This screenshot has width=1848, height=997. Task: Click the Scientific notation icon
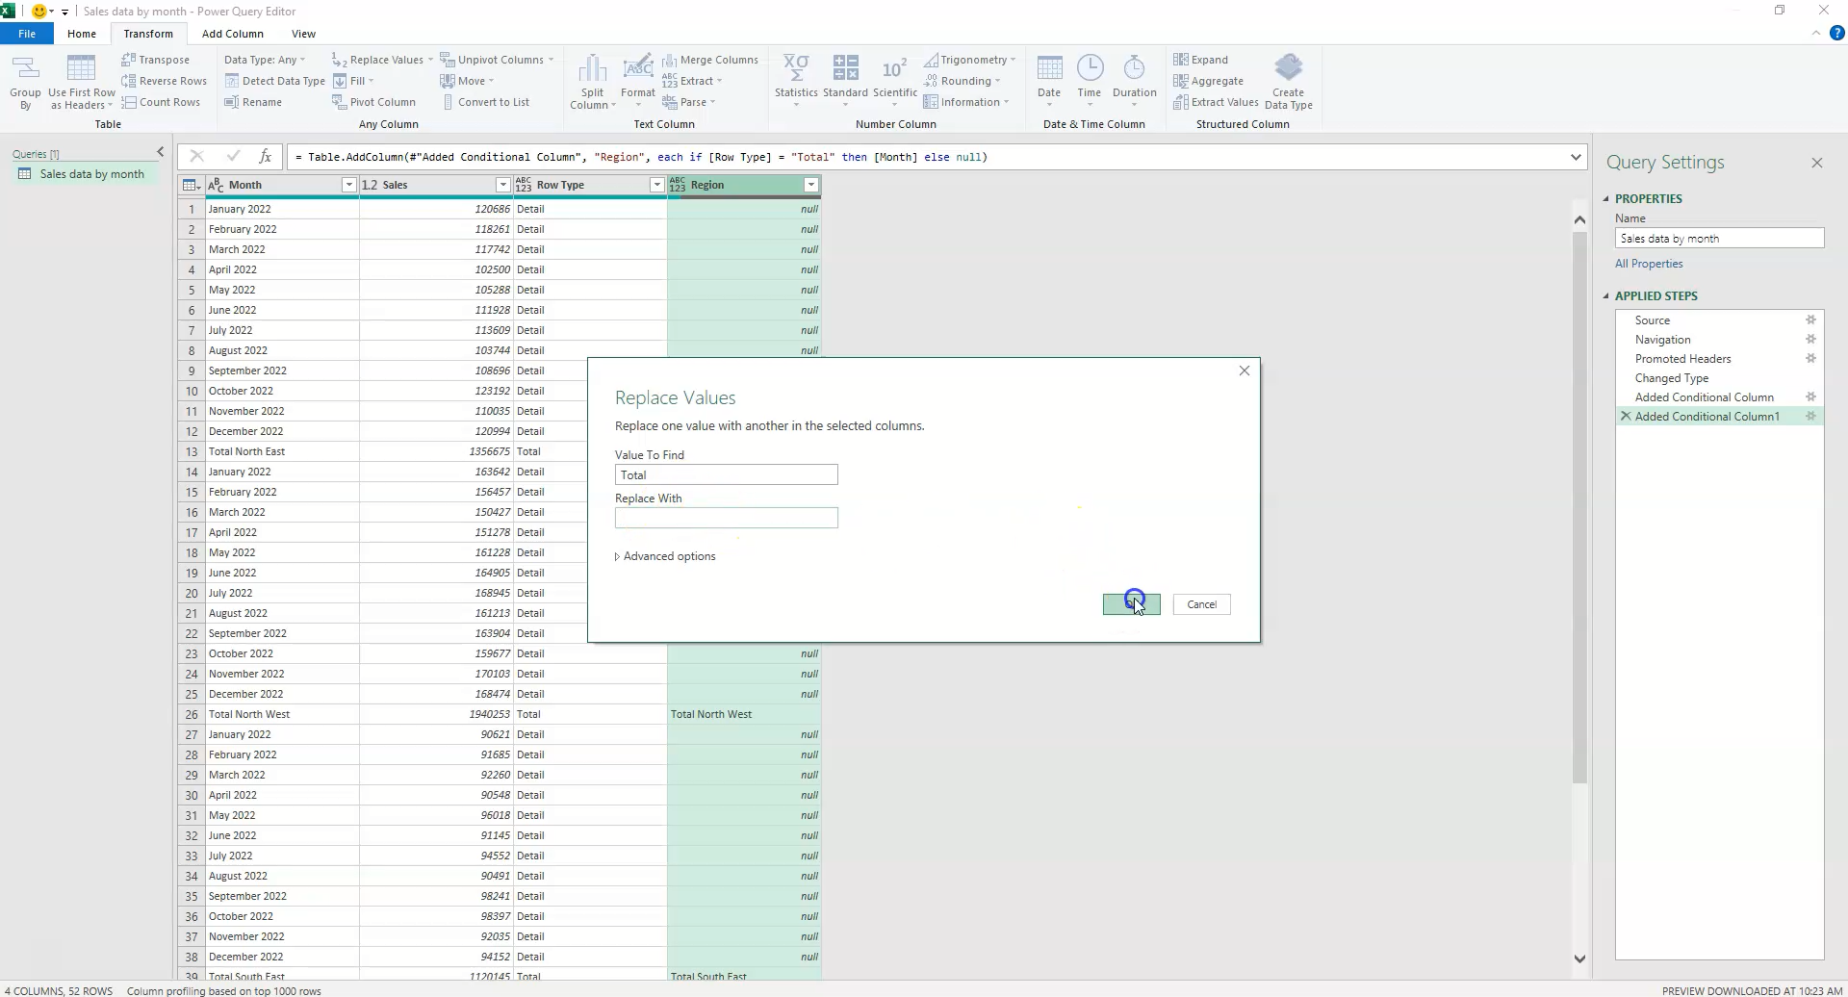pyautogui.click(x=894, y=81)
